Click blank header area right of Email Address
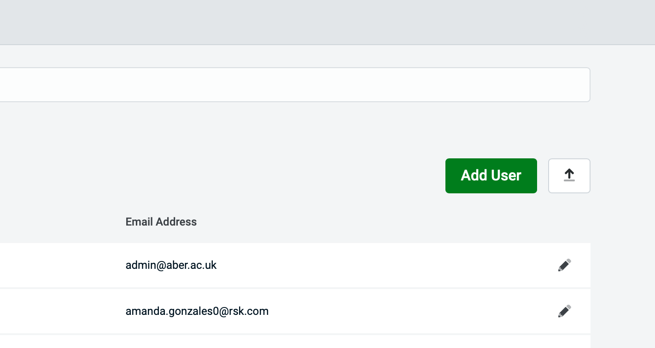Screen dimensions: 655x348 (368, 222)
